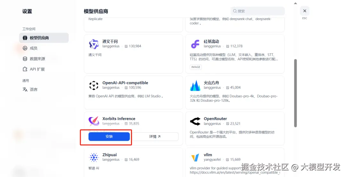Image resolution: width=346 pixels, height=177 pixels.
Task: Click the 语言 translate icon
Action: click(25, 89)
